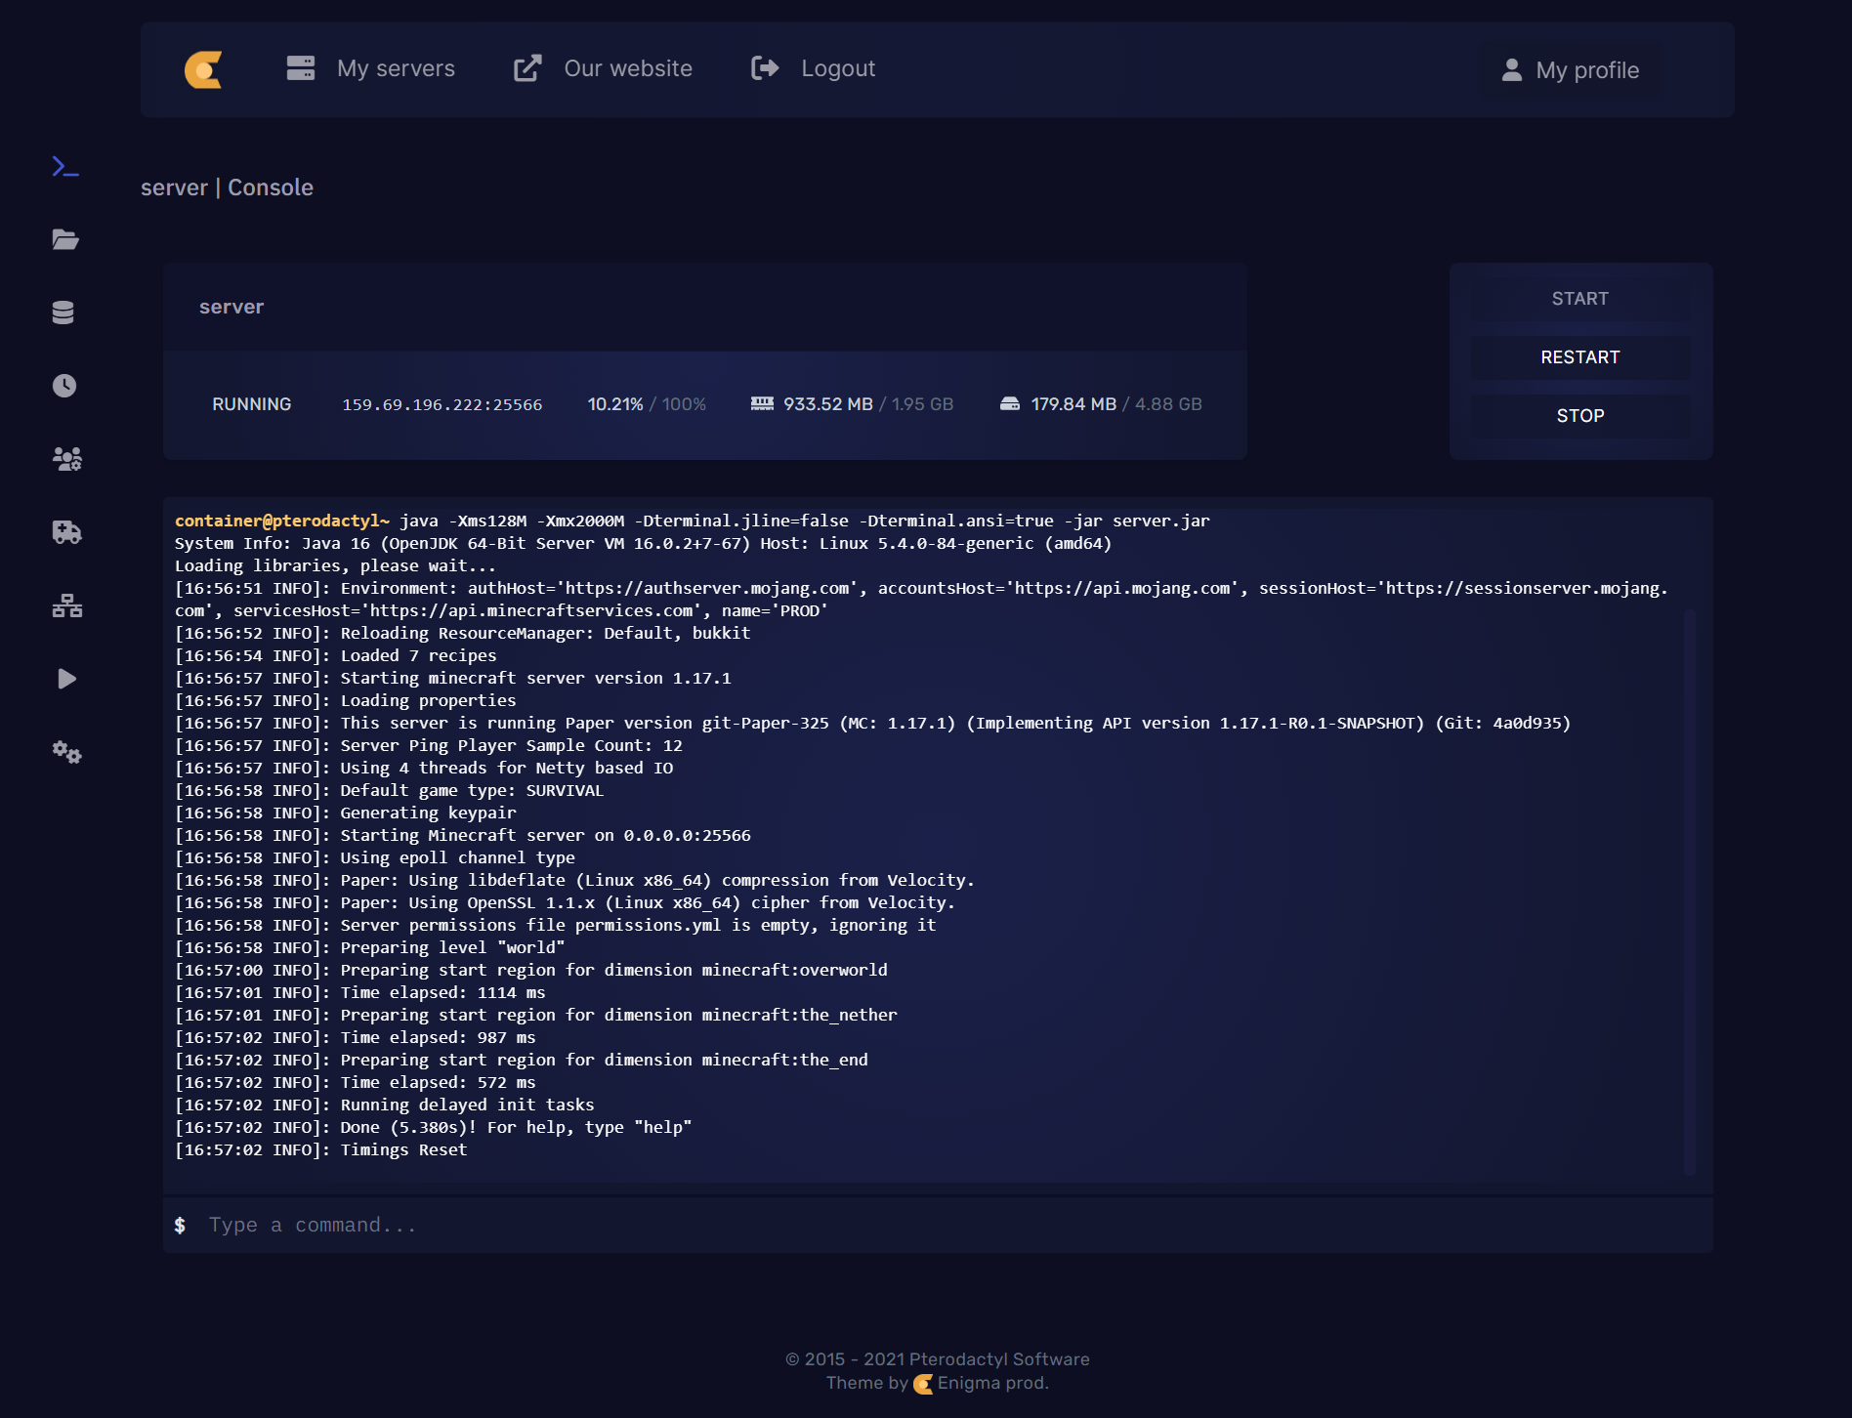The image size is (1852, 1418).
Task: Open the Startup play icon in sidebar
Action: tap(66, 679)
